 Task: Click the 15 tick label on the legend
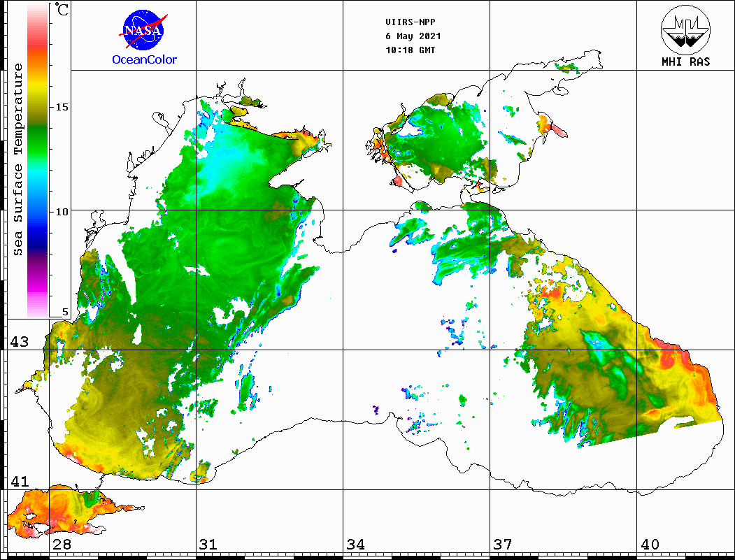point(62,107)
